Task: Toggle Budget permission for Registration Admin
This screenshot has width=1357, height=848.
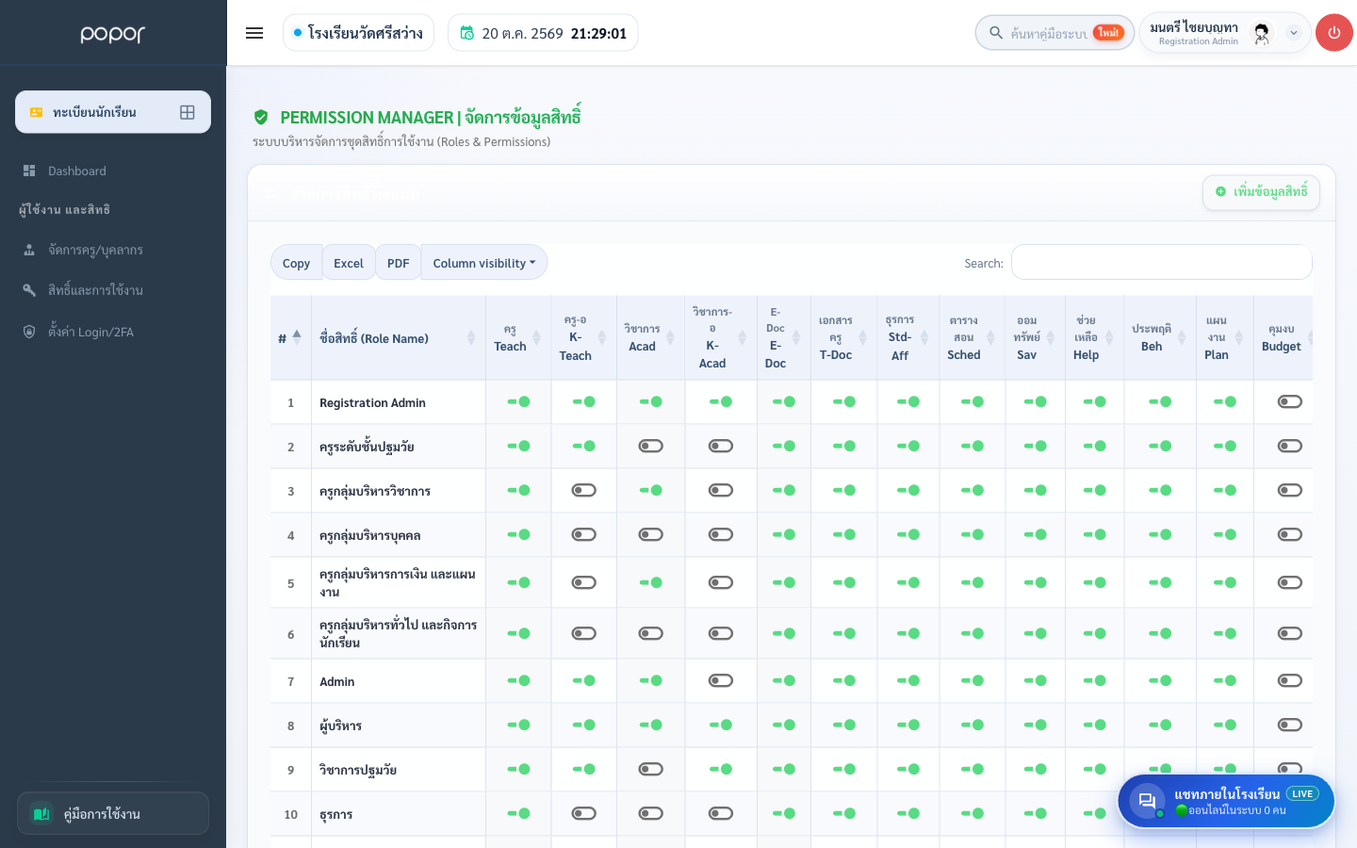Action: pos(1289,401)
